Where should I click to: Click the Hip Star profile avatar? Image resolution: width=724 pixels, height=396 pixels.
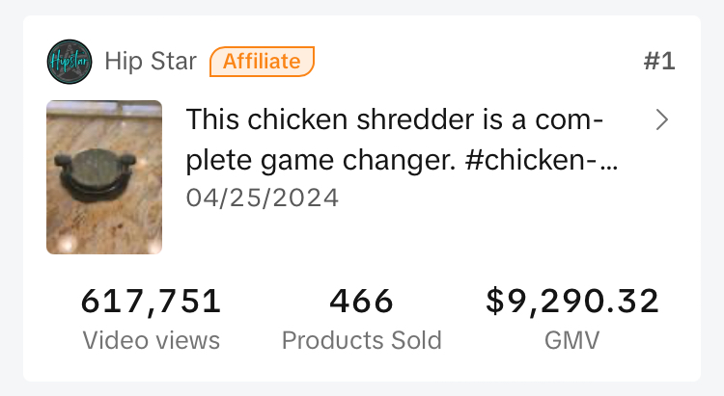pyautogui.click(x=70, y=63)
